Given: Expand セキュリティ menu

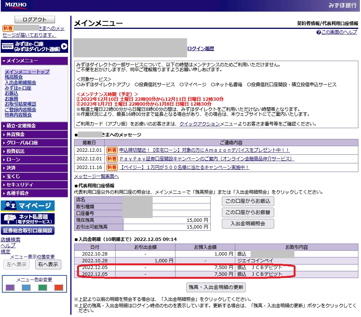Looking at the screenshot, I should [x=34, y=185].
